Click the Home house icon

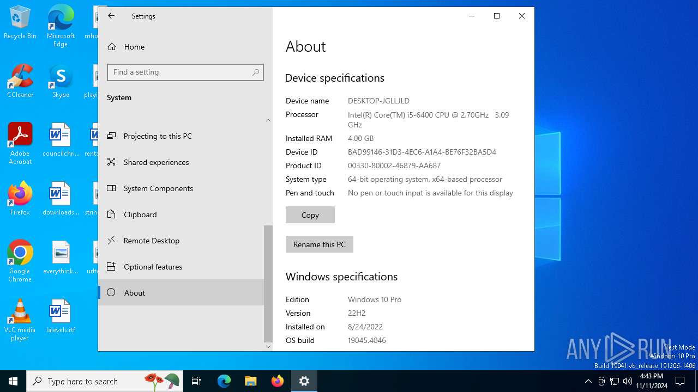coord(112,47)
